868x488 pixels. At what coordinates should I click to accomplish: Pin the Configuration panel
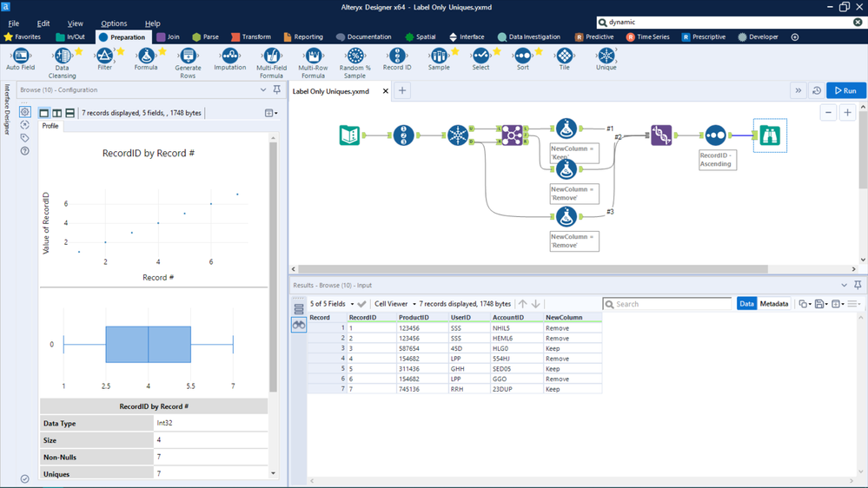[x=277, y=89]
